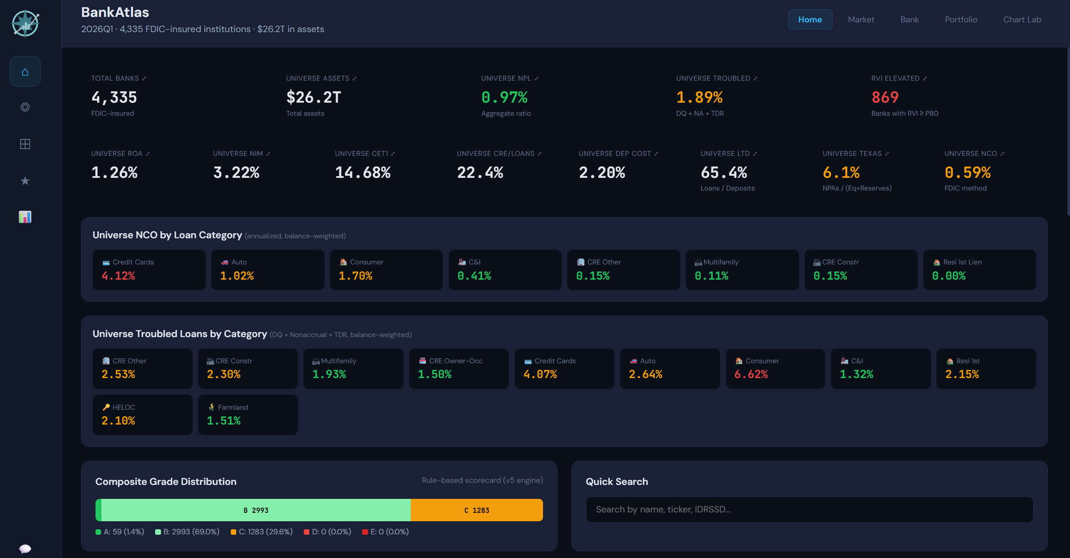Expand Universe Dep Cost detail arrow icon
Screen dimensions: 1070x558
(x=656, y=154)
